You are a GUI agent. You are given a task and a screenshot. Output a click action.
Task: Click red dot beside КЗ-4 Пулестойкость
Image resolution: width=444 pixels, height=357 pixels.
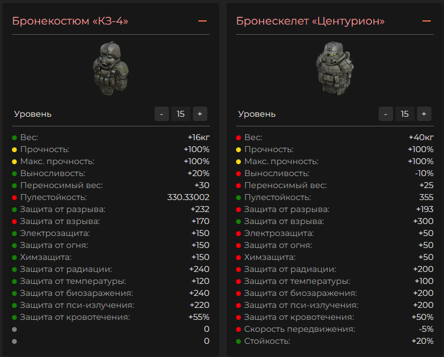(14, 198)
